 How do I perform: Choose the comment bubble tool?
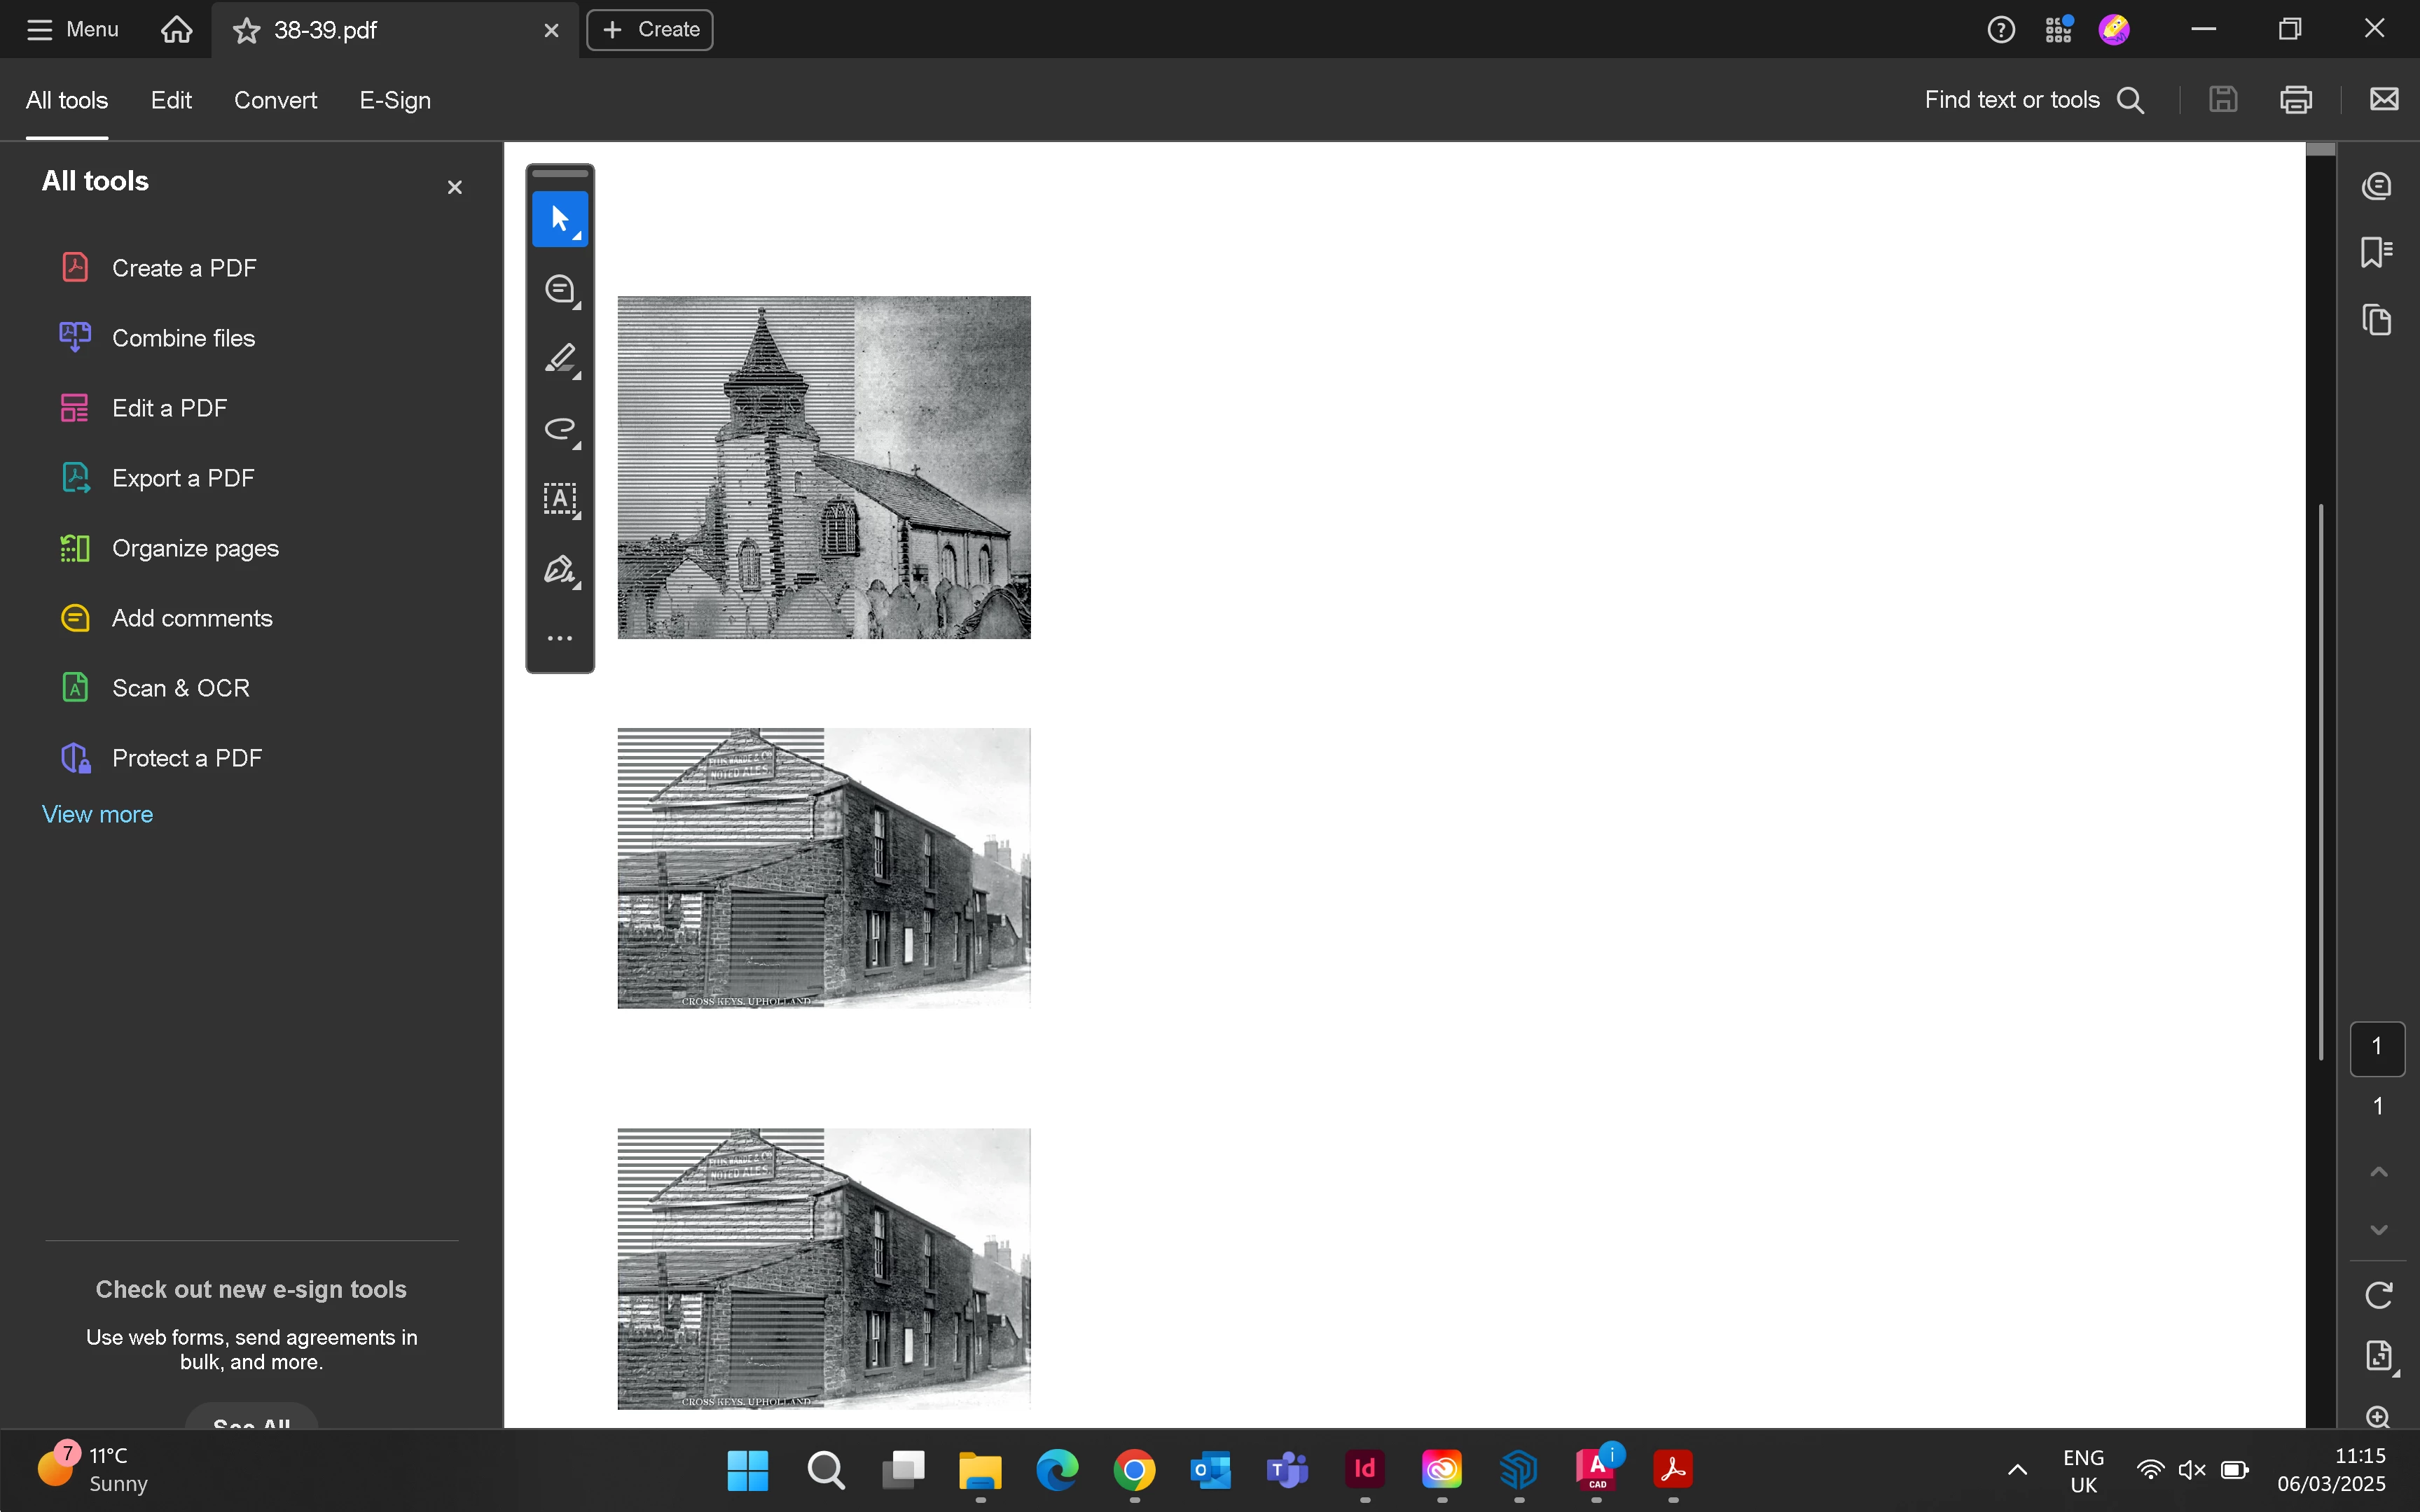[x=559, y=289]
